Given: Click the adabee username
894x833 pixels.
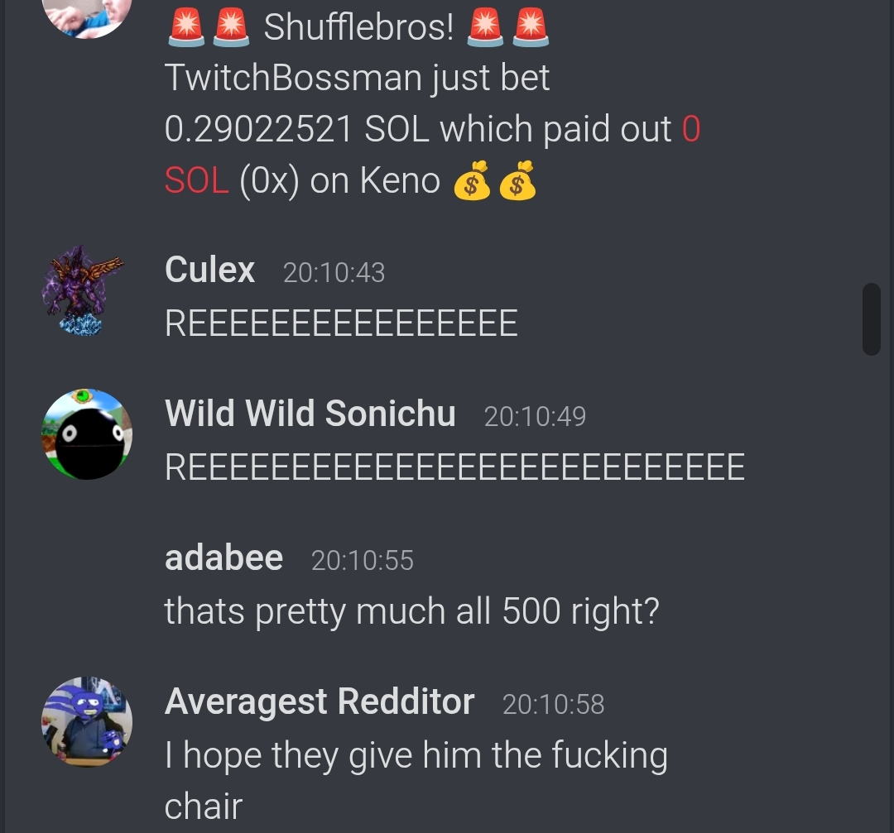Looking at the screenshot, I should 223,558.
